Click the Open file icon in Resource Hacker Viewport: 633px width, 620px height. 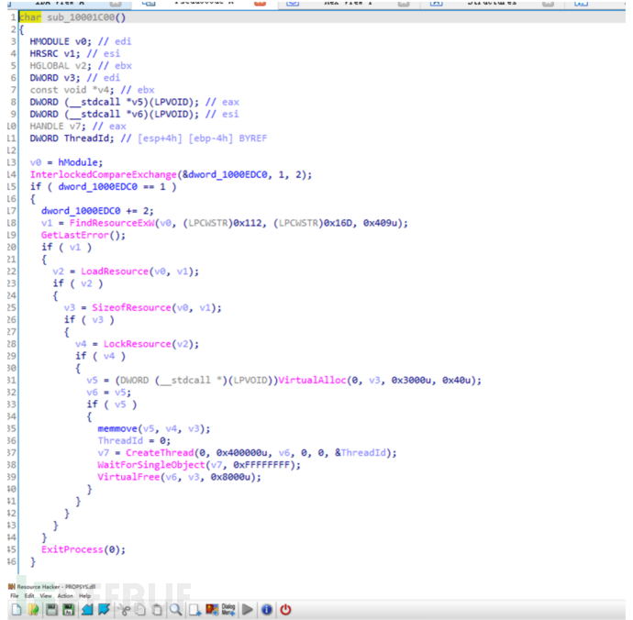click(34, 610)
